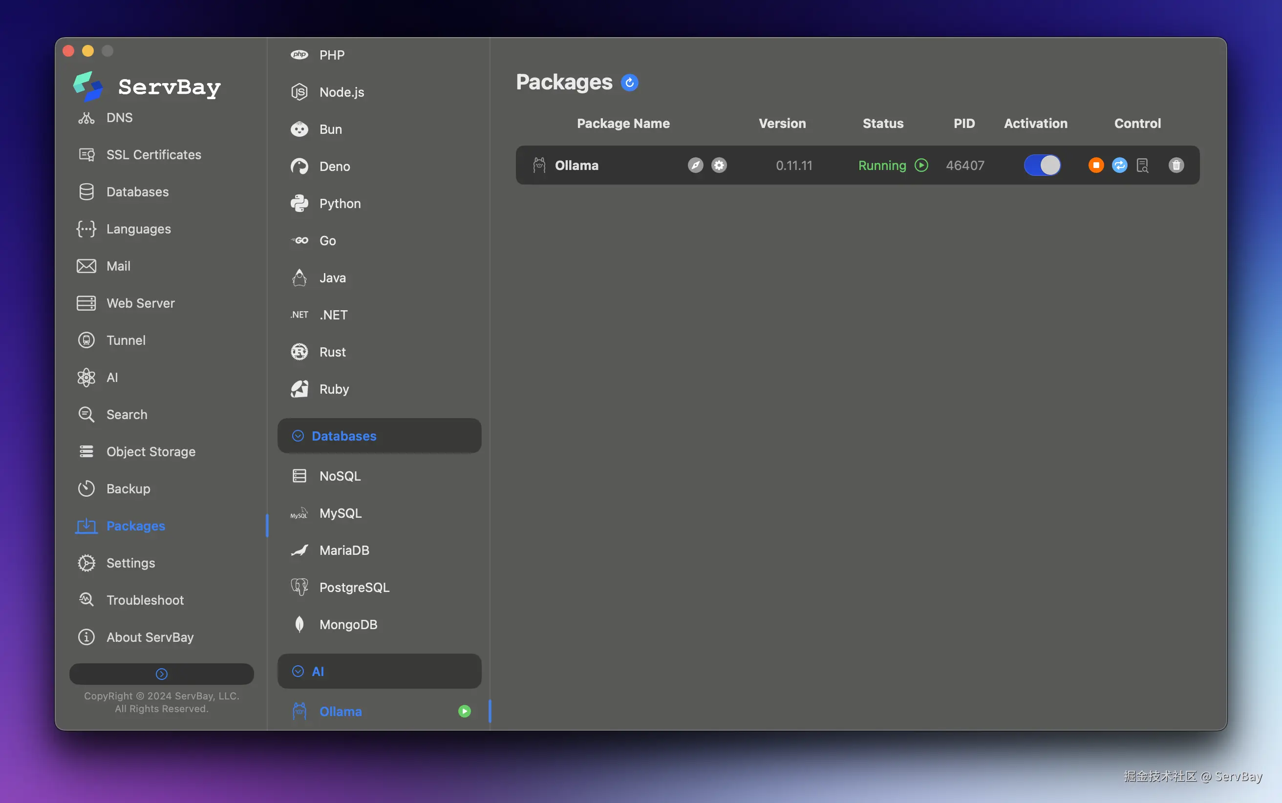The height and width of the screenshot is (803, 1282).
Task: View the Ollama log file
Action: (1142, 165)
